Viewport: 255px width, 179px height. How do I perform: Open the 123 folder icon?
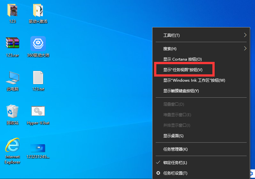pos(12,11)
